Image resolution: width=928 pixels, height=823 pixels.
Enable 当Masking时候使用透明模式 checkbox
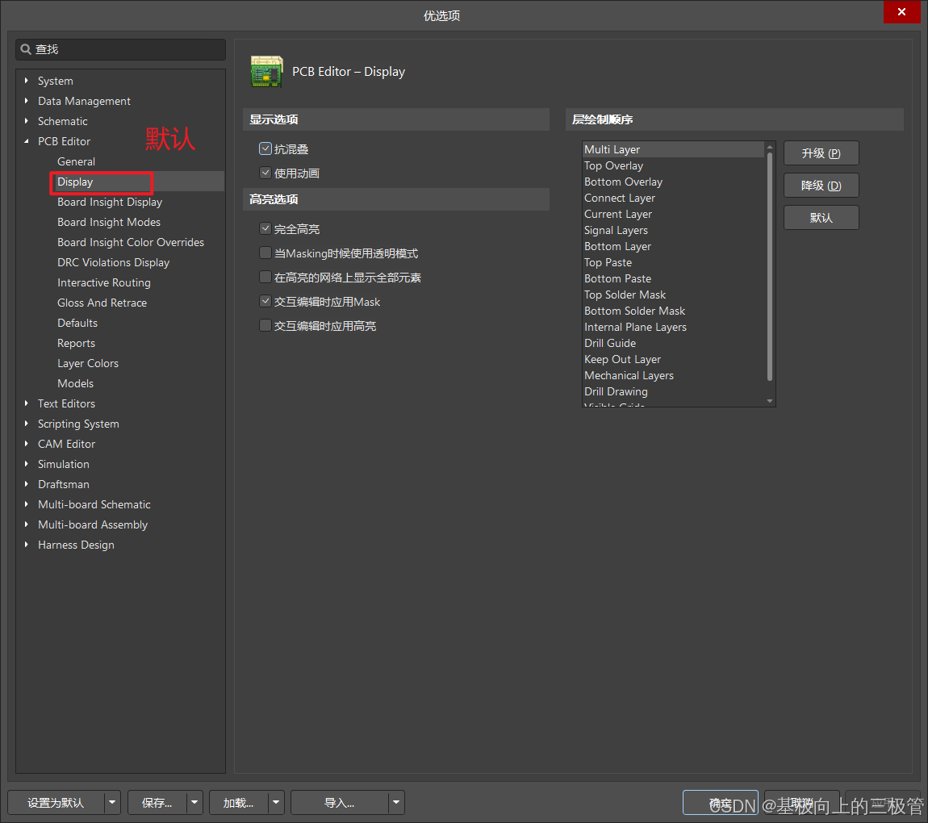[x=265, y=253]
